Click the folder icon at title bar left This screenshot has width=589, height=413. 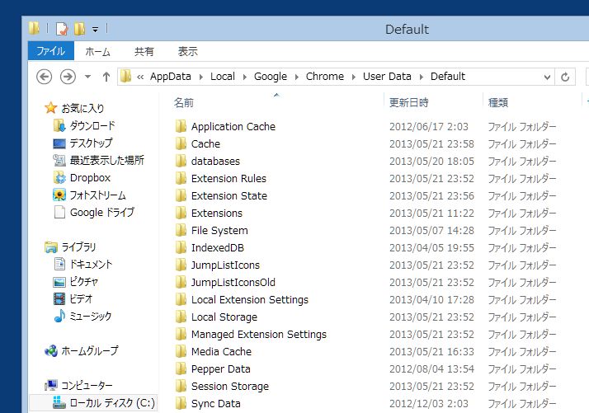click(34, 28)
